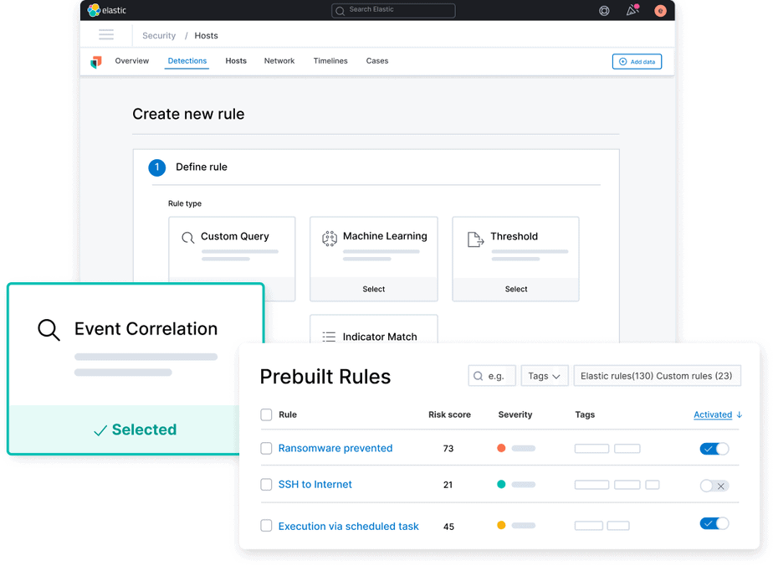This screenshot has height=566, width=773.
Task: Disable the Ransomware prevented rule toggle
Action: 714,449
